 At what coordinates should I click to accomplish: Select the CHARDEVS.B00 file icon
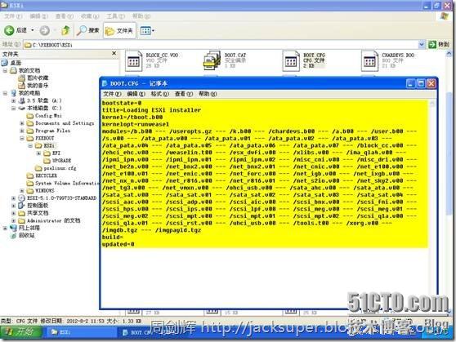click(369, 60)
